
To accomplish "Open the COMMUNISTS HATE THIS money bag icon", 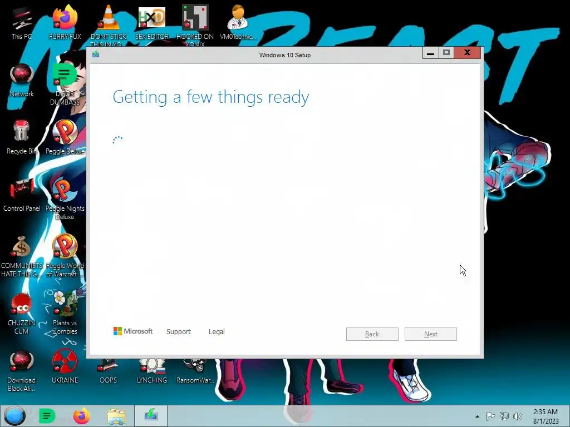I will (x=22, y=256).
